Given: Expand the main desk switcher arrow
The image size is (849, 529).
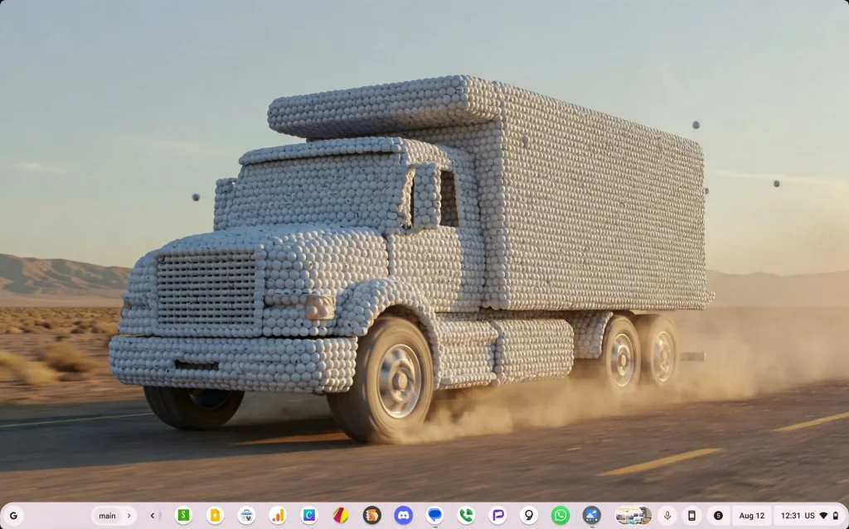Looking at the screenshot, I should tap(129, 516).
